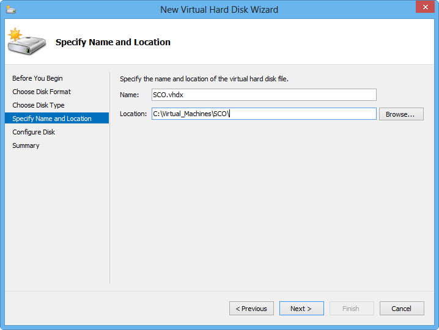Click the Name: label
439x330 pixels.
[130, 95]
